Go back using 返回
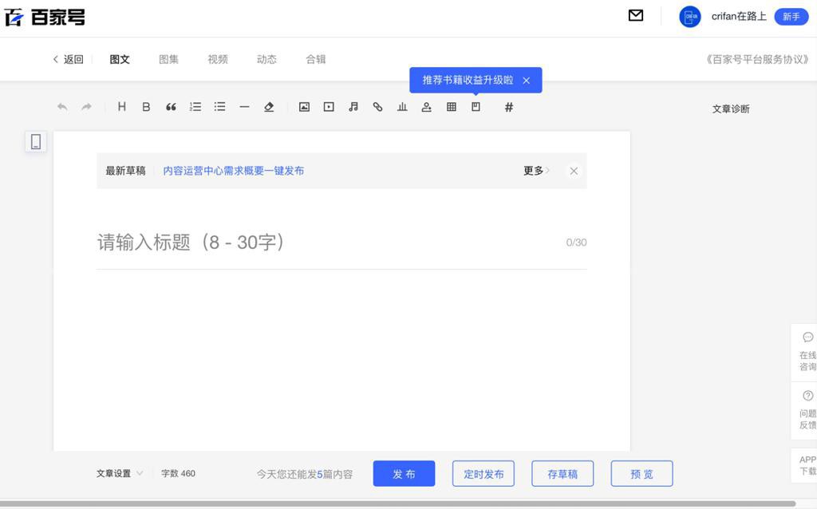Image resolution: width=817 pixels, height=509 pixels. click(x=69, y=59)
